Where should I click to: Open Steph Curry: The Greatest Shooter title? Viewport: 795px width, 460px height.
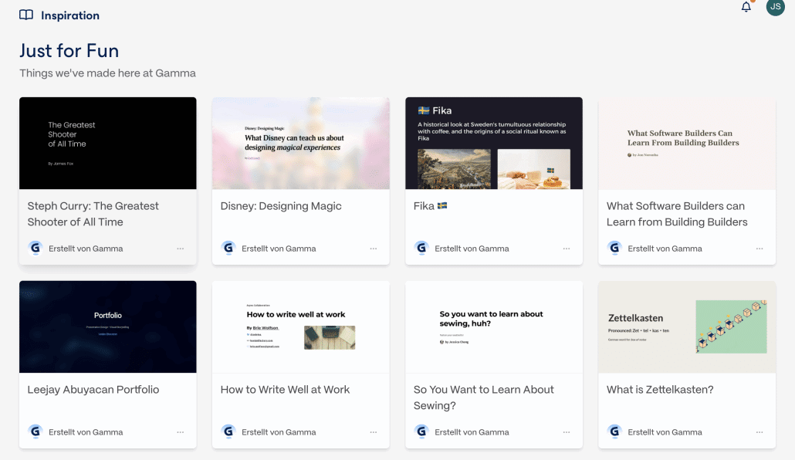(93, 214)
